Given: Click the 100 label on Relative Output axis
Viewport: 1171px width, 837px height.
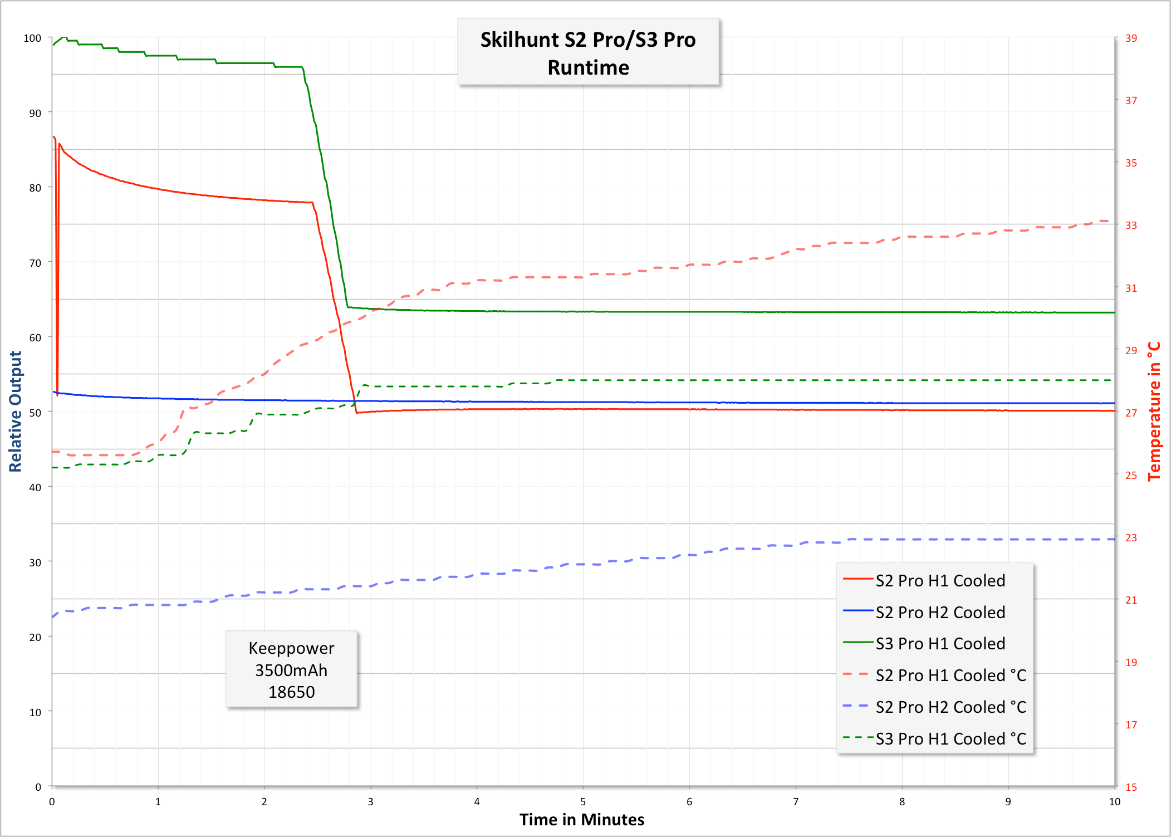Looking at the screenshot, I should (x=32, y=38).
